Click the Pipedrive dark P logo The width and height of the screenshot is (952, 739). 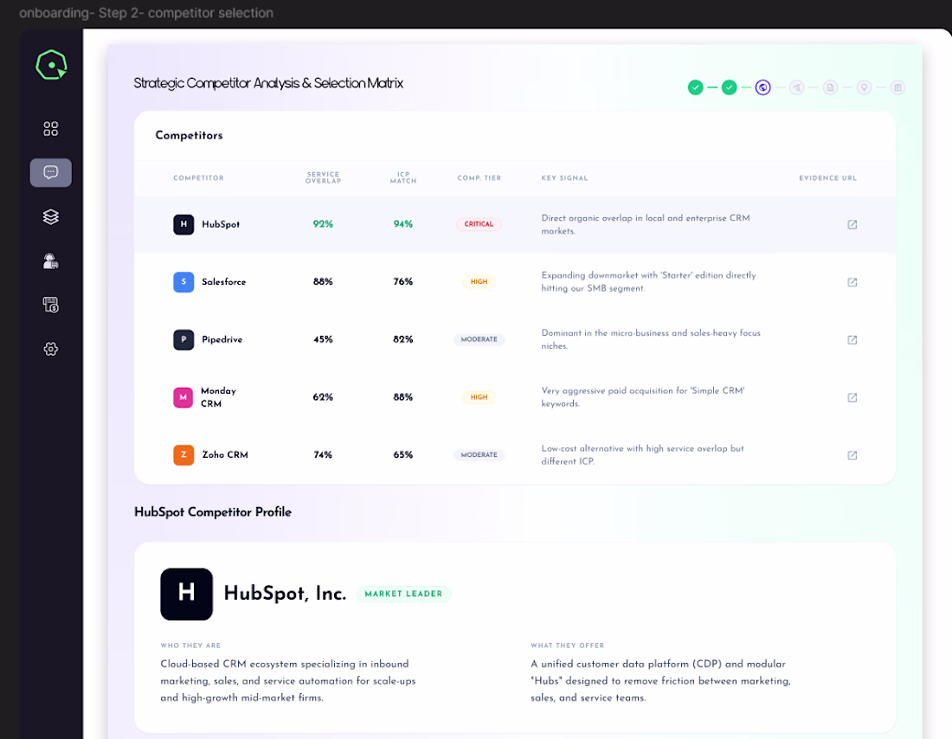(x=183, y=339)
